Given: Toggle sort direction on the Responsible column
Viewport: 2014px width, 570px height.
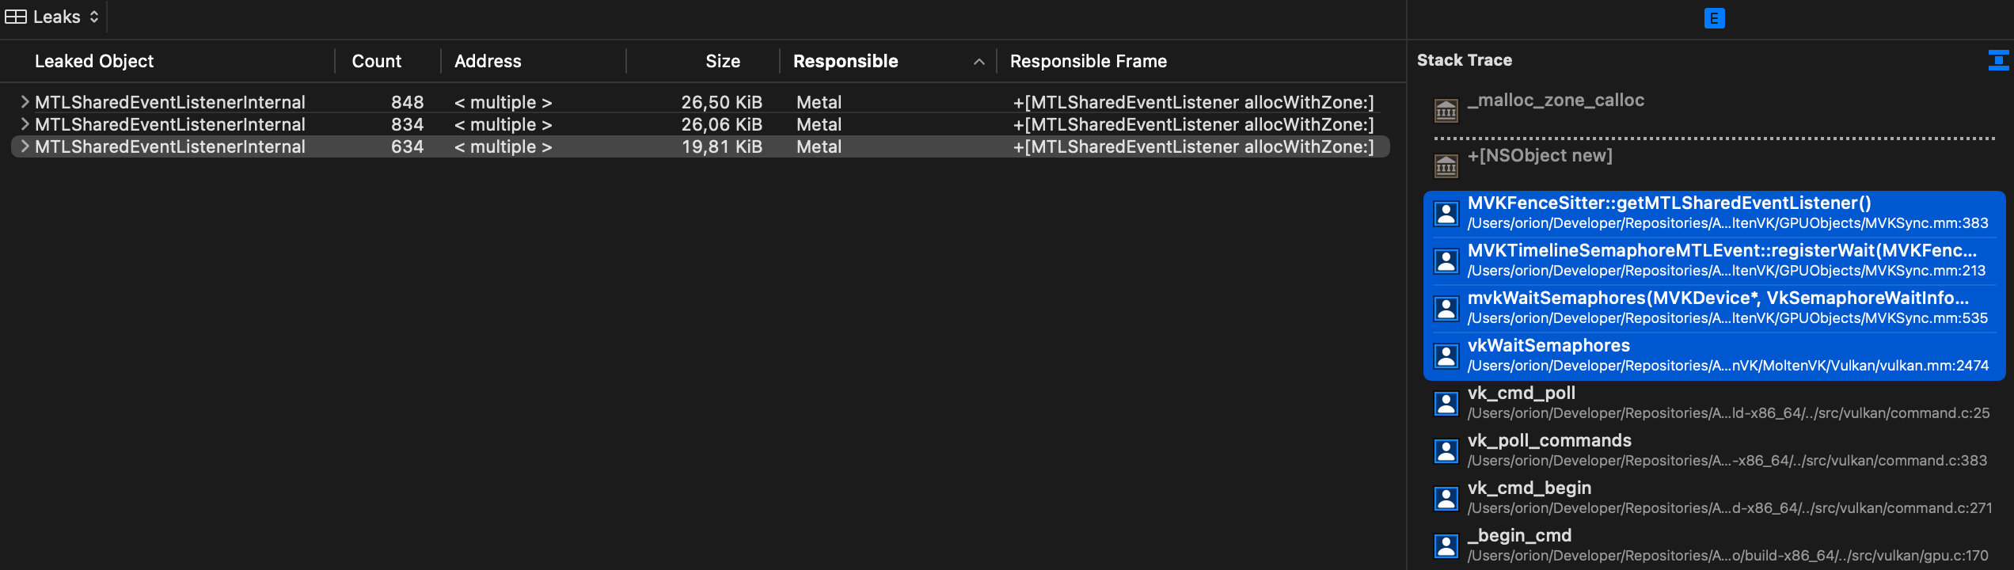Looking at the screenshot, I should point(978,61).
